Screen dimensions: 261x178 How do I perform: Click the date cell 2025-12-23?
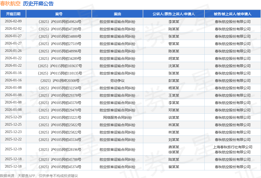[13, 132]
